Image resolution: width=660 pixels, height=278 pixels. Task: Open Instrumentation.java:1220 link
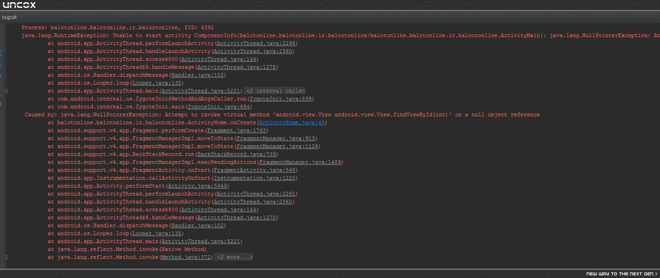click(255, 178)
